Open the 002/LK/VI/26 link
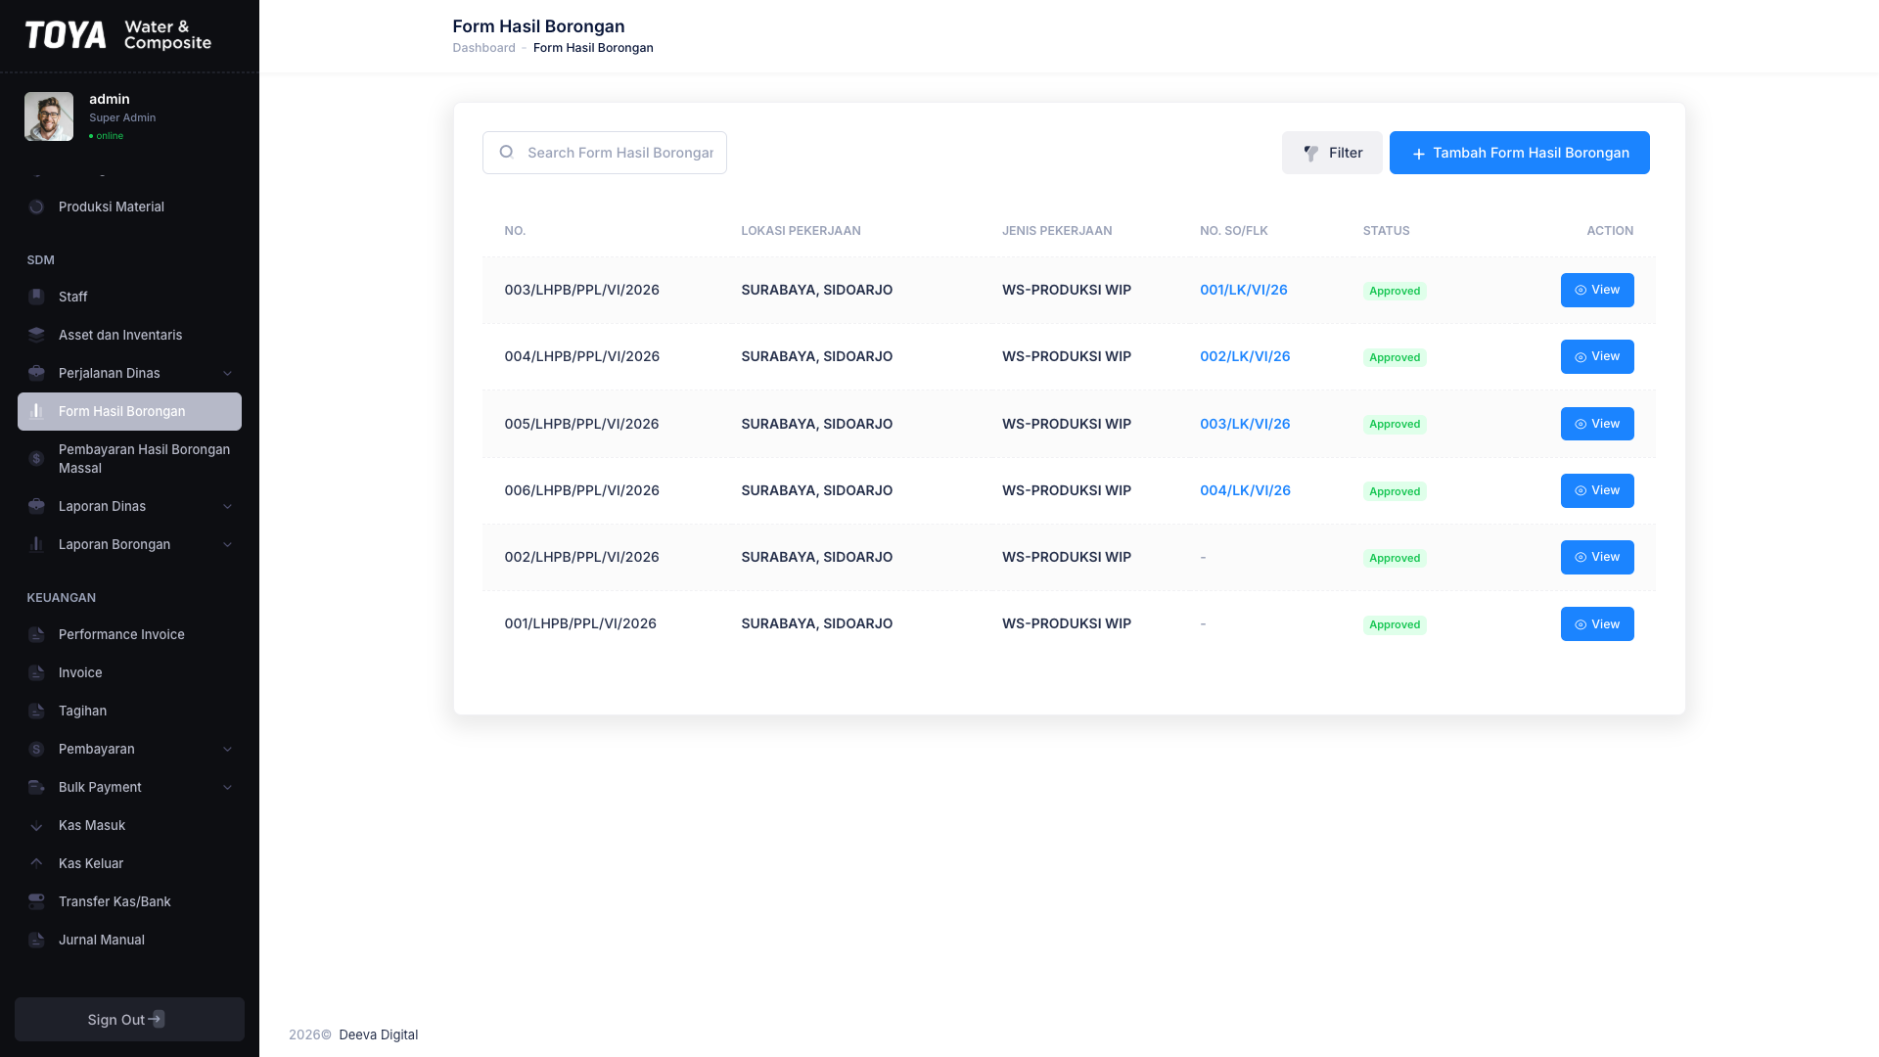1879x1057 pixels. (1245, 356)
